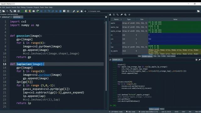Open the Debug menu
The image size is (201, 113).
pos(23,7)
